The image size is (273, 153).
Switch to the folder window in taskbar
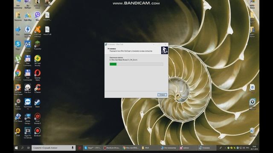[150, 148]
